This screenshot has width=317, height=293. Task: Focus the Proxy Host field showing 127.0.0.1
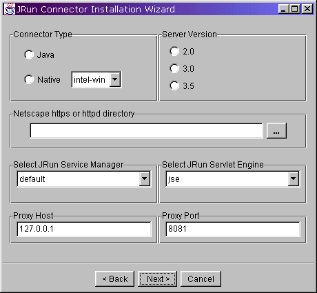84,229
